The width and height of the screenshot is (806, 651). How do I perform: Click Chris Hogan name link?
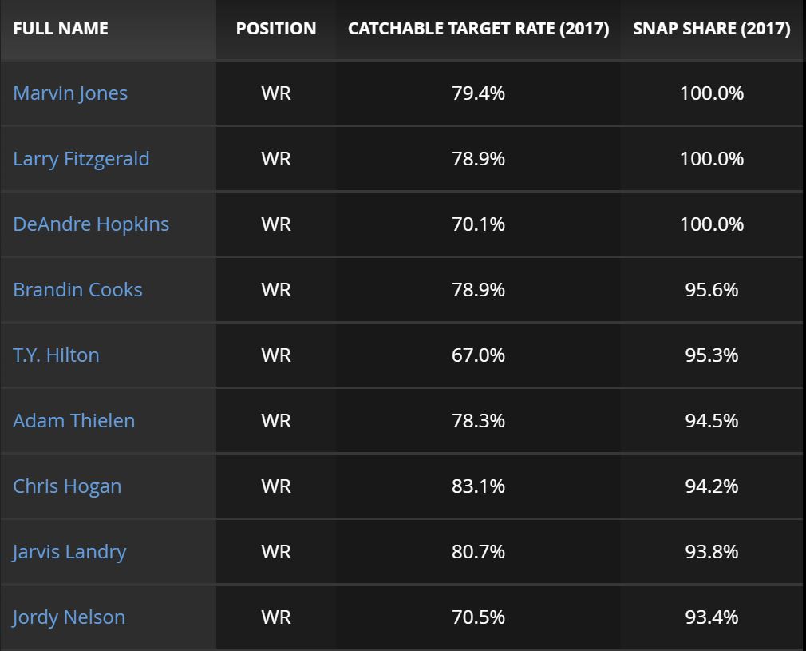pyautogui.click(x=67, y=486)
